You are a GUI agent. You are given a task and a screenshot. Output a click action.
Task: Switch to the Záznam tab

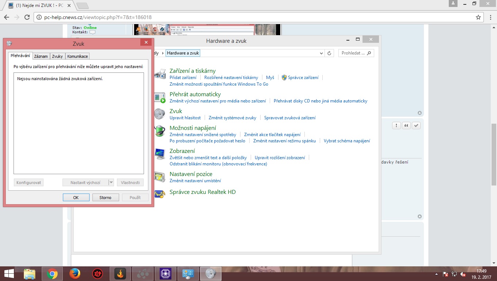[41, 56]
